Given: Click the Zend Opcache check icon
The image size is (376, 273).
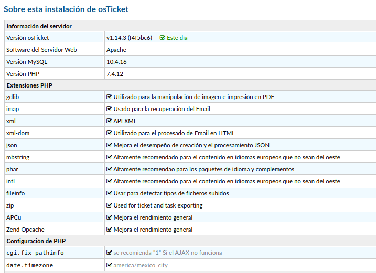Looking at the screenshot, I should point(109,230).
